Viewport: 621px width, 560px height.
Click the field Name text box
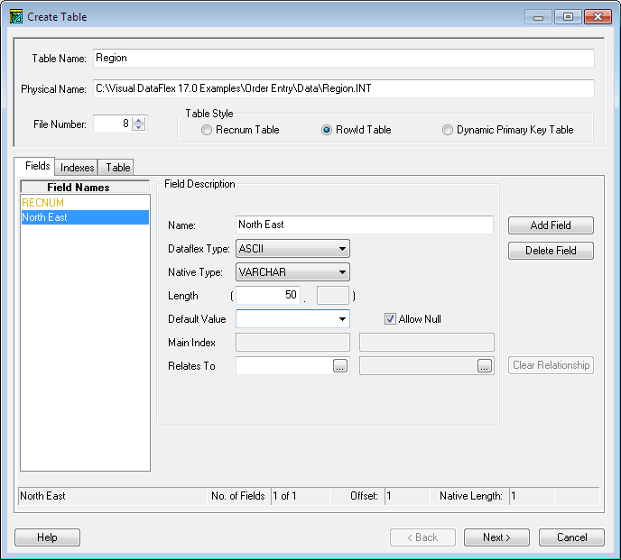(x=364, y=225)
